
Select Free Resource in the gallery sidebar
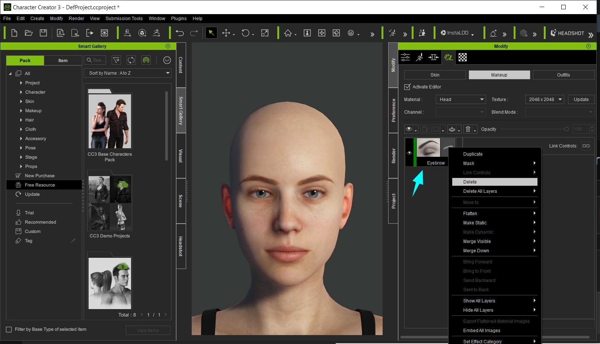coord(44,185)
